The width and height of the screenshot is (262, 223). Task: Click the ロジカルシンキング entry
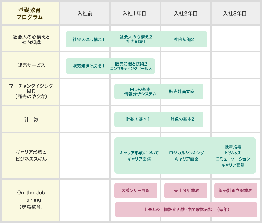click(186, 153)
